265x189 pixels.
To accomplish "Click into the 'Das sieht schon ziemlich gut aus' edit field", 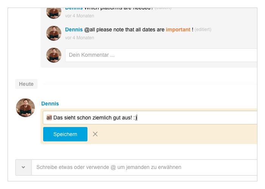I will 150,118.
